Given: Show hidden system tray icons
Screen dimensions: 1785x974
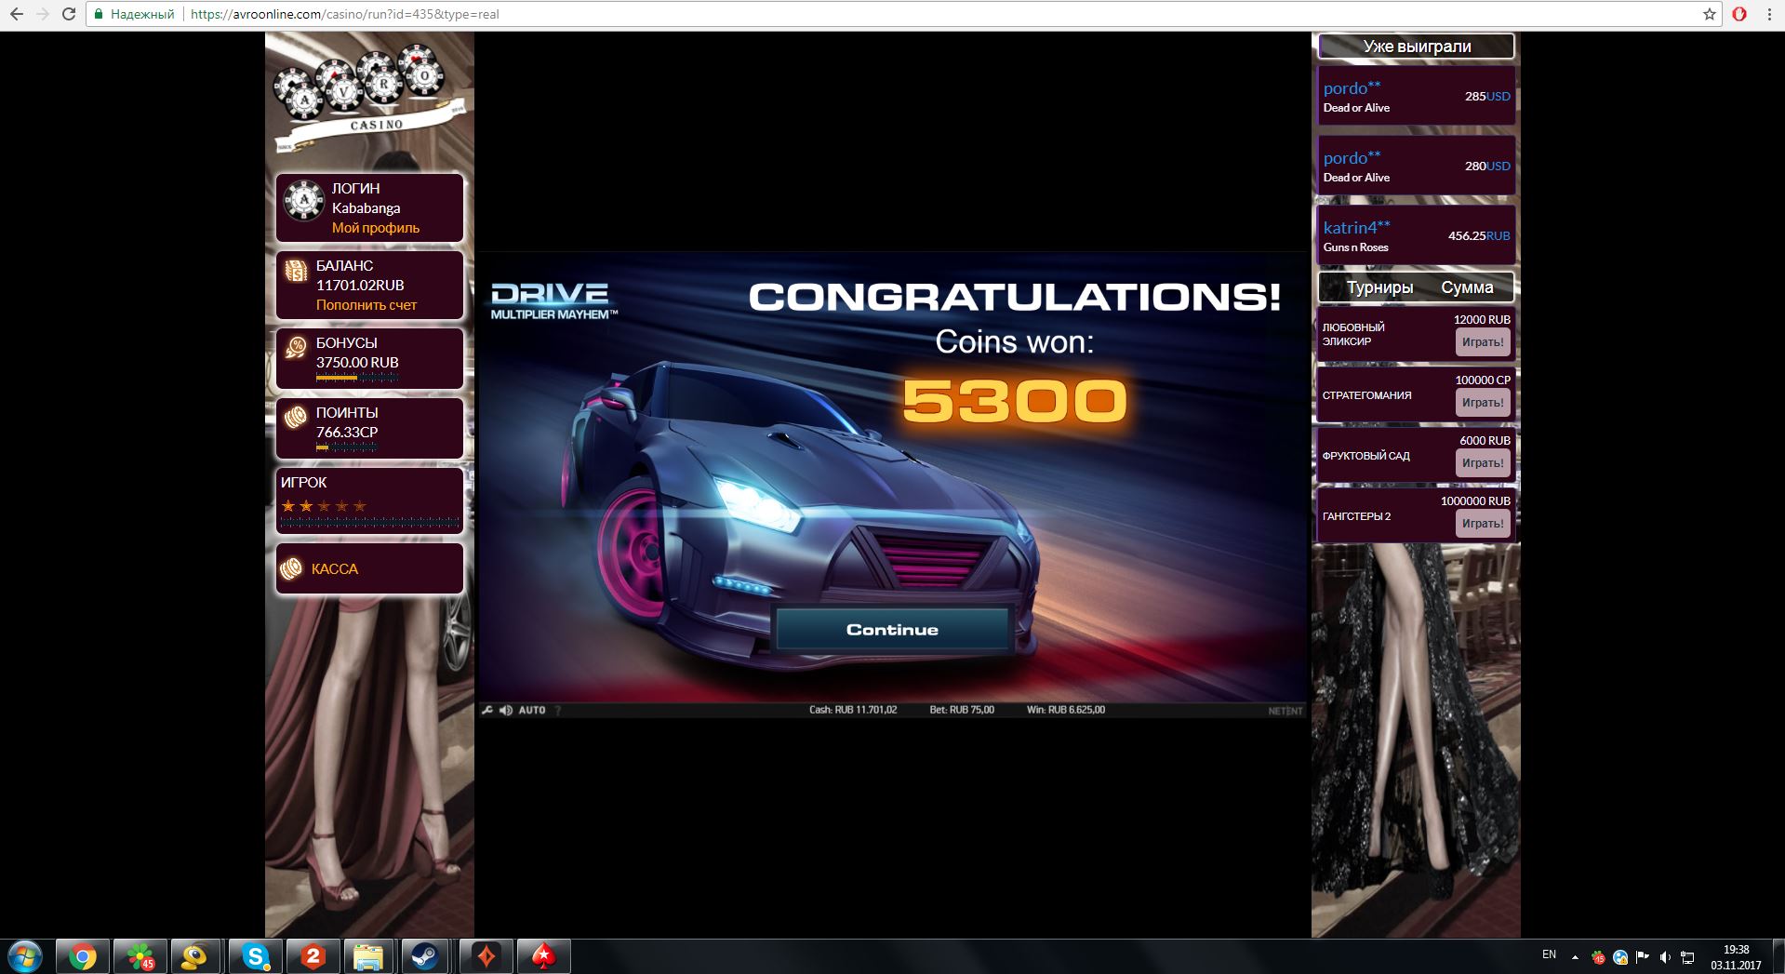Looking at the screenshot, I should (x=1575, y=956).
